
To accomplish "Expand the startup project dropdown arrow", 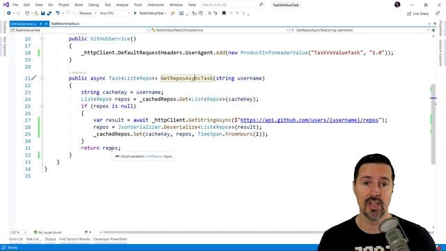I will pos(166,13).
